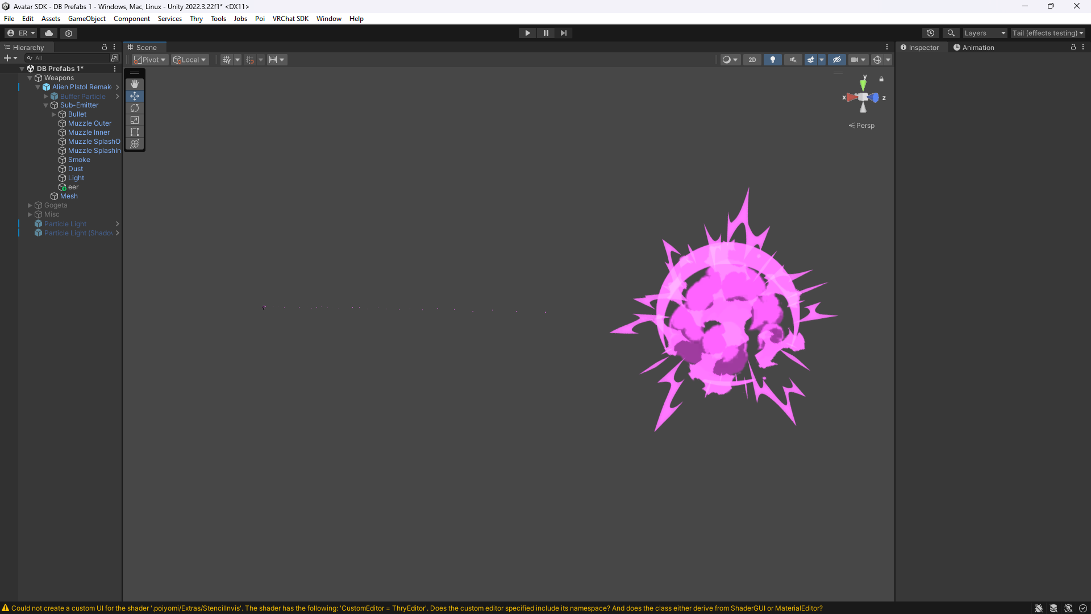Select Muzzle Outer in hierarchy
Viewport: 1091px width, 614px height.
[90, 123]
